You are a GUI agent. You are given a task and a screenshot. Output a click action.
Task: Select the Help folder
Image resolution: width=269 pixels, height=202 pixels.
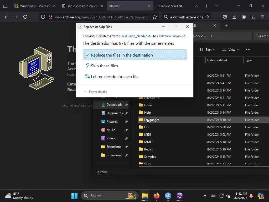203,113
